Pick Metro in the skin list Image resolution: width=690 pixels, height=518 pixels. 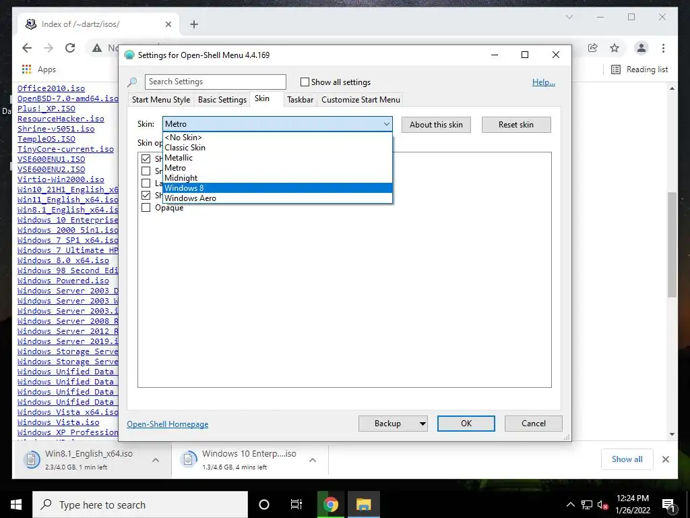coord(277,168)
